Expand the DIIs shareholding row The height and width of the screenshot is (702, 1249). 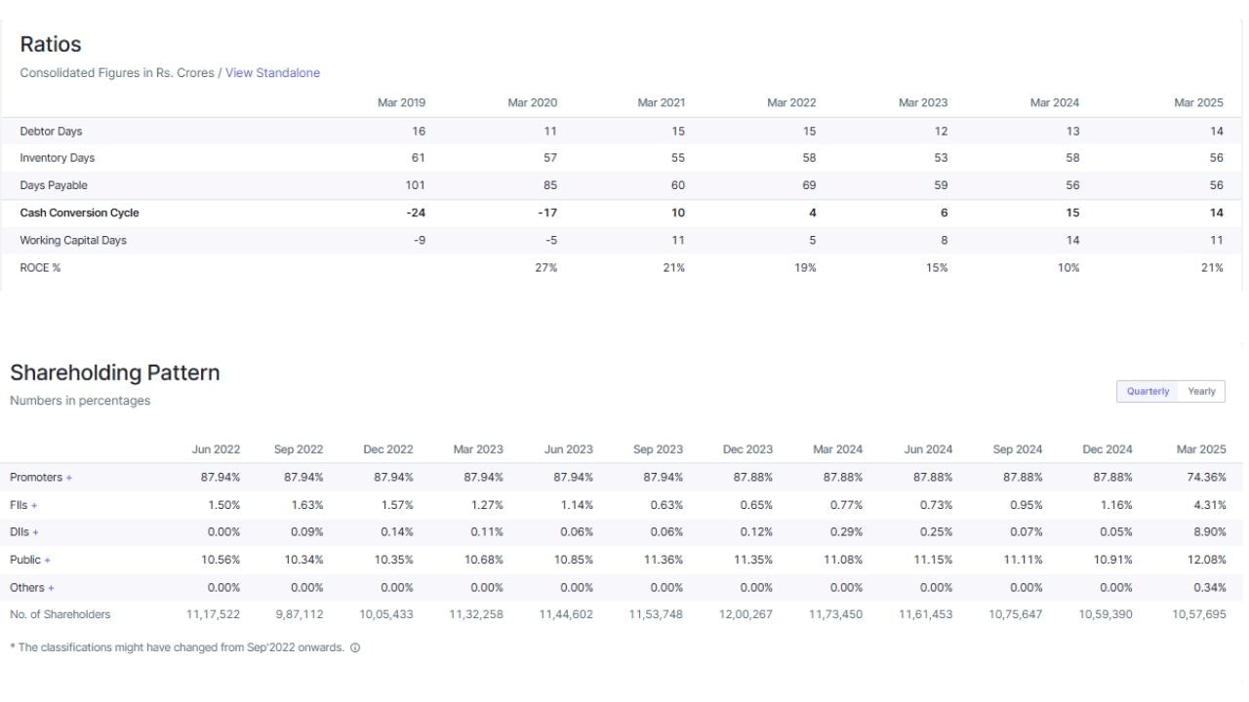pos(36,532)
